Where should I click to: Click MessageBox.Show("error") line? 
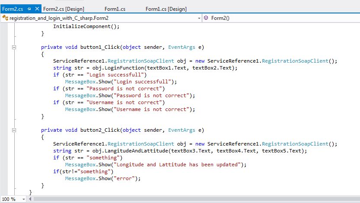pos(102,178)
